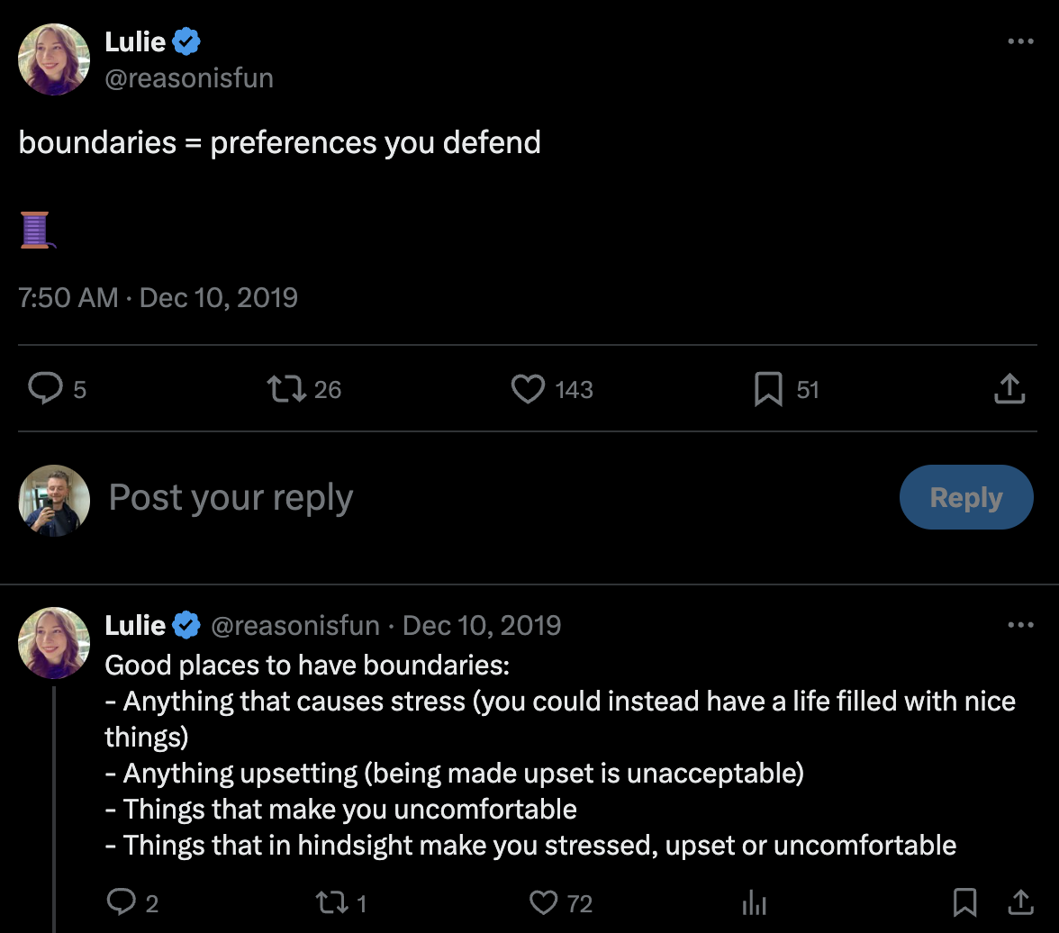Viewport: 1059px width, 933px height.
Task: Repost the 'Good places to have boundaries' tweet
Action: tap(332, 902)
